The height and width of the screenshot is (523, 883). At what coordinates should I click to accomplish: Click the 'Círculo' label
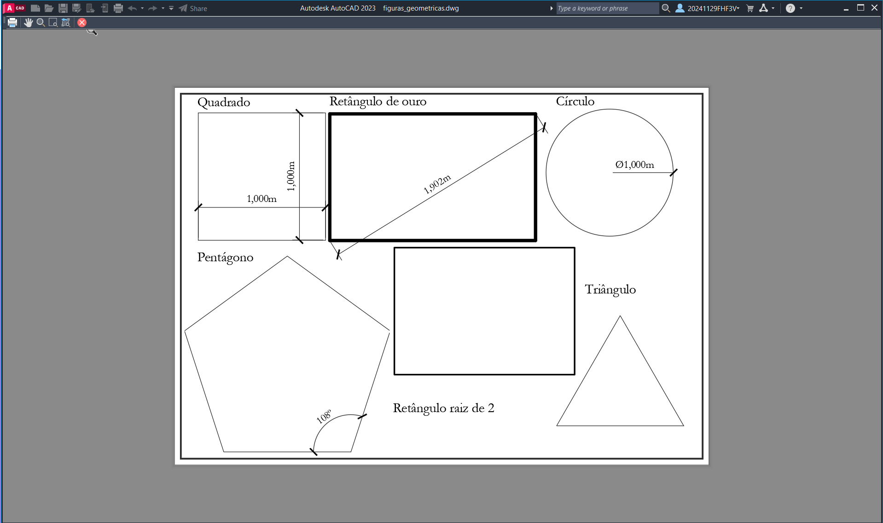pyautogui.click(x=575, y=101)
